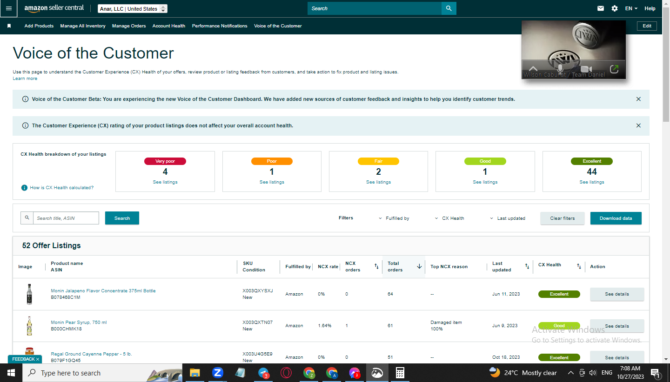Viewport: 670px width, 382px height.
Task: Open Performance Notifications
Action: [220, 26]
